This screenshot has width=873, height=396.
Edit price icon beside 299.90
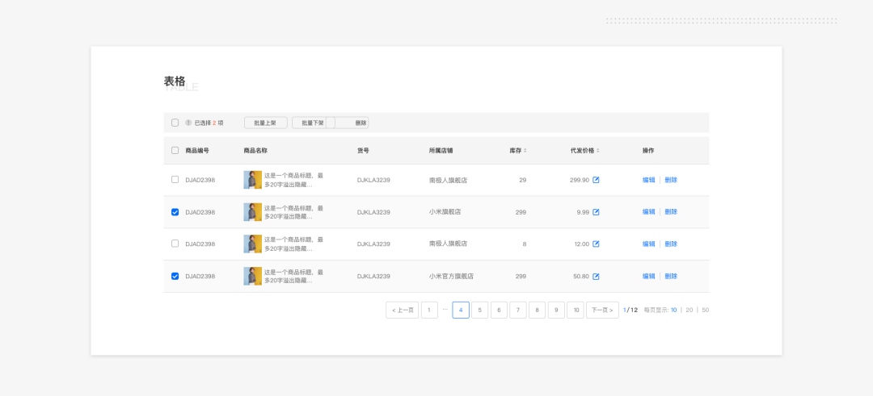coord(596,180)
